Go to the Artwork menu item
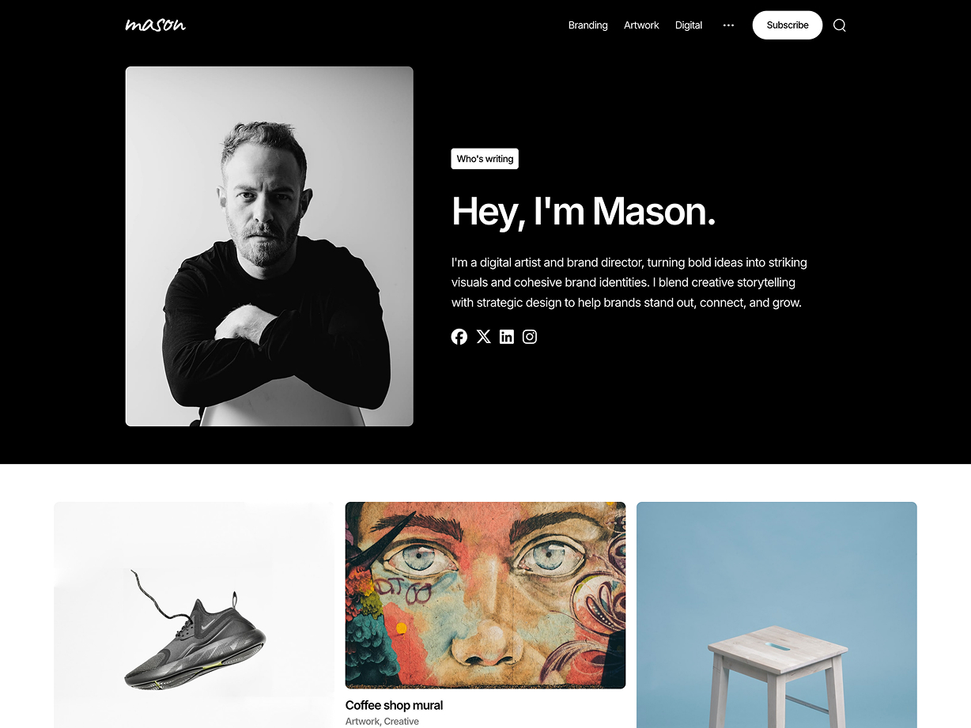 pos(641,25)
